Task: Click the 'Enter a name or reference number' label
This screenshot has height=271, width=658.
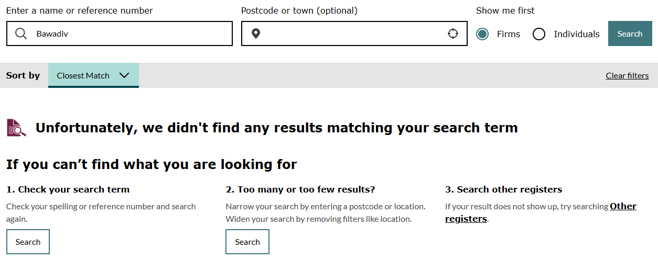Action: pos(80,10)
